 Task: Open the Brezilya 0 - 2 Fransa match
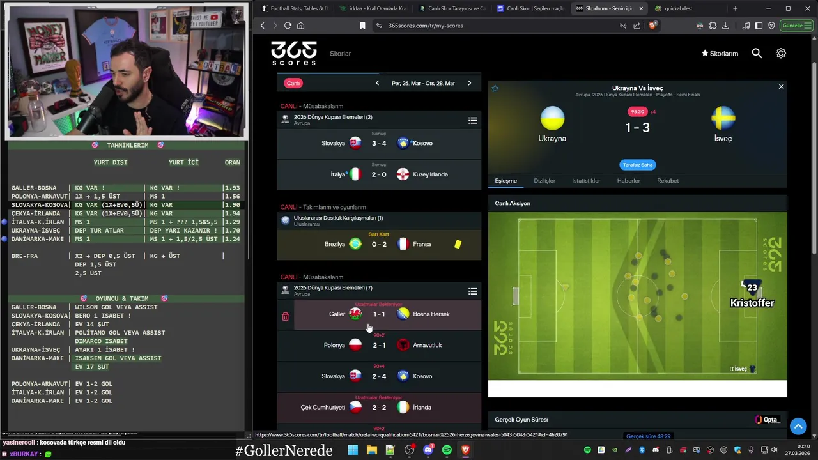click(x=379, y=244)
